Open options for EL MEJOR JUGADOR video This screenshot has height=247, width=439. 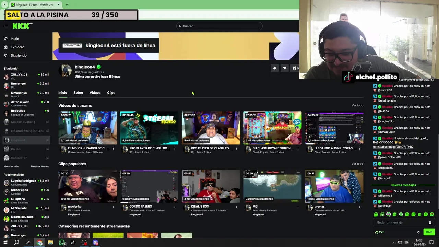click(113, 149)
